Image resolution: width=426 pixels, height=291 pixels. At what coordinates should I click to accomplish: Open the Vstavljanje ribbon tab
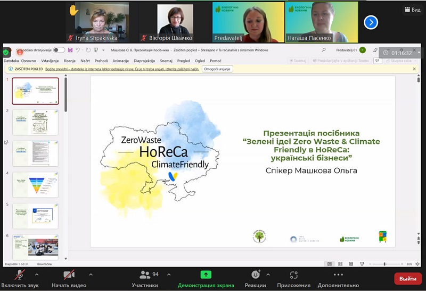[x=50, y=61]
